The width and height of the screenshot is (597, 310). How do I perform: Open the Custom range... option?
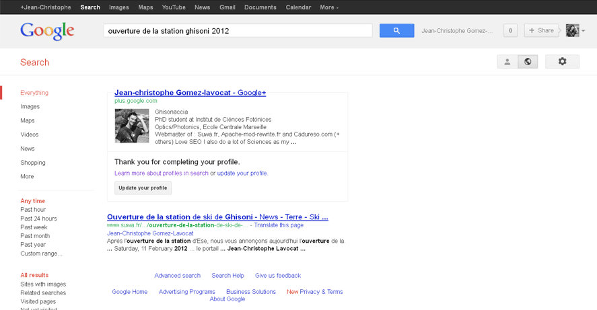click(x=42, y=254)
